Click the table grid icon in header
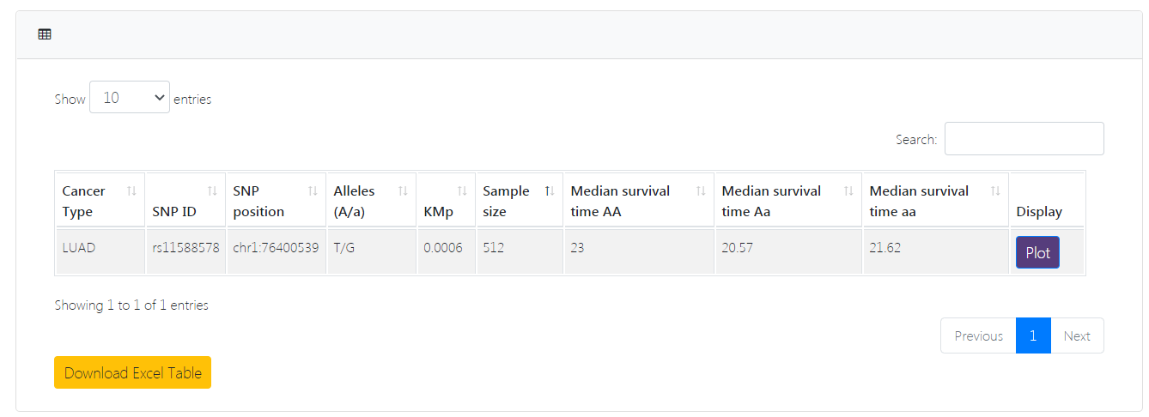This screenshot has width=1149, height=417. point(45,34)
